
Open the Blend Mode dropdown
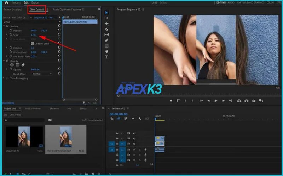point(42,74)
